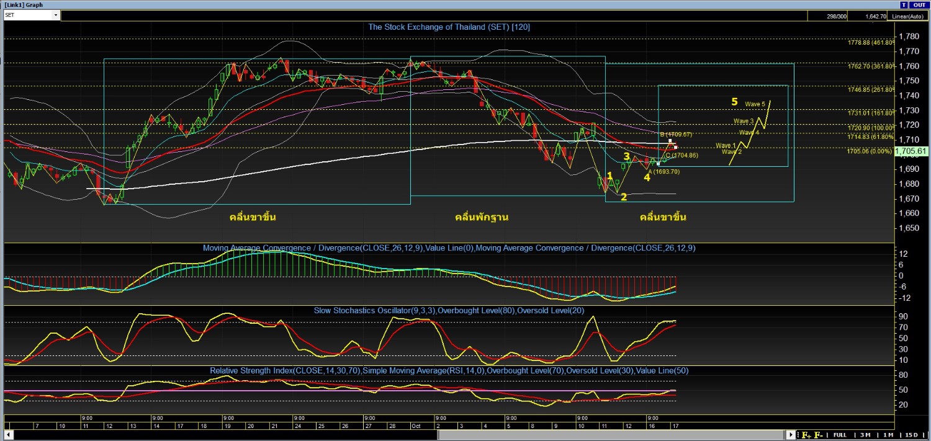This screenshot has height=441, width=931.
Task: Click the T button in title bar
Action: [904, 4]
